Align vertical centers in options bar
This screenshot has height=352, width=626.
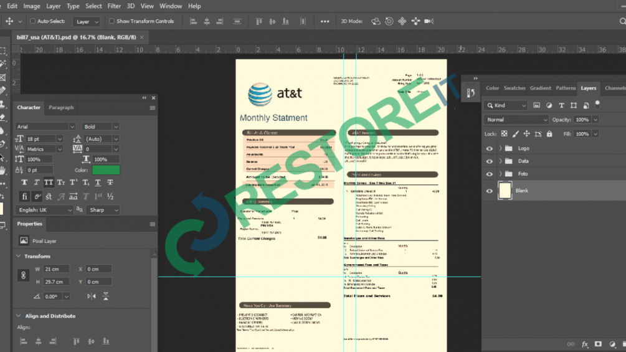point(272,21)
